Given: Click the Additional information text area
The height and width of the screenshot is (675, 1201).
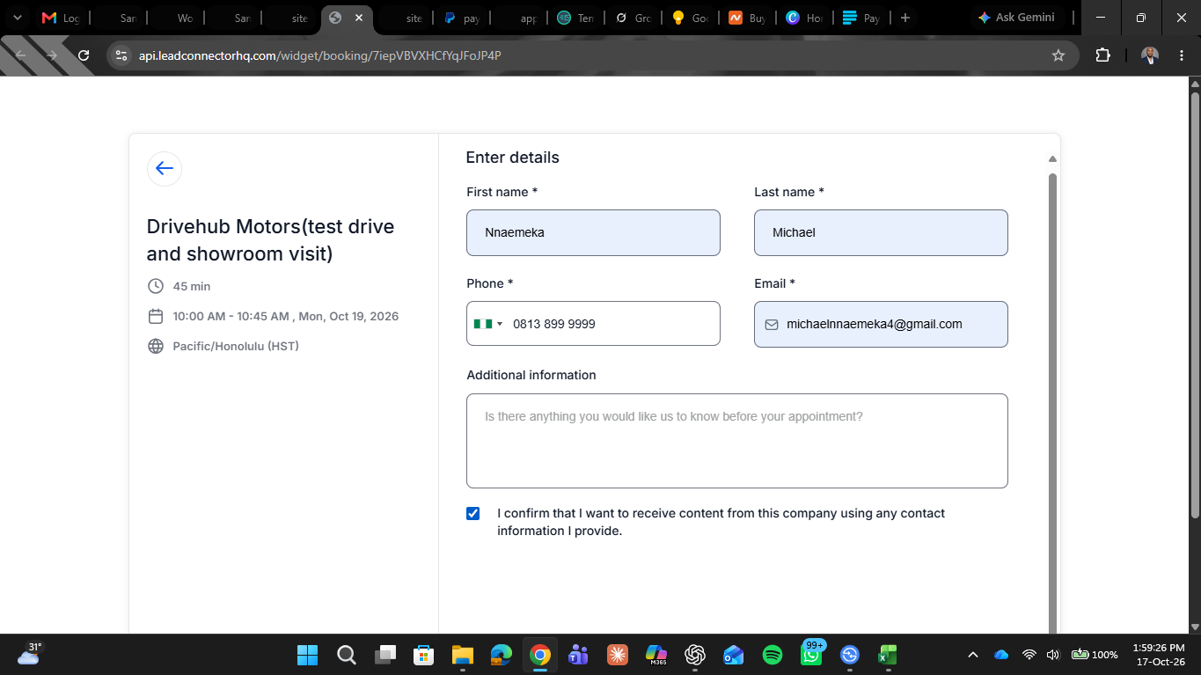Looking at the screenshot, I should click(737, 441).
